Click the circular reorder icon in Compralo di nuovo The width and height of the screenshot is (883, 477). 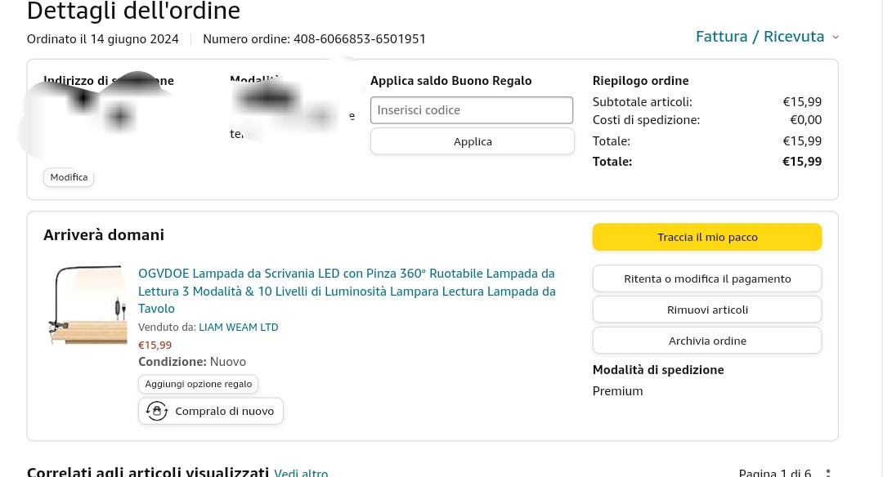click(156, 411)
